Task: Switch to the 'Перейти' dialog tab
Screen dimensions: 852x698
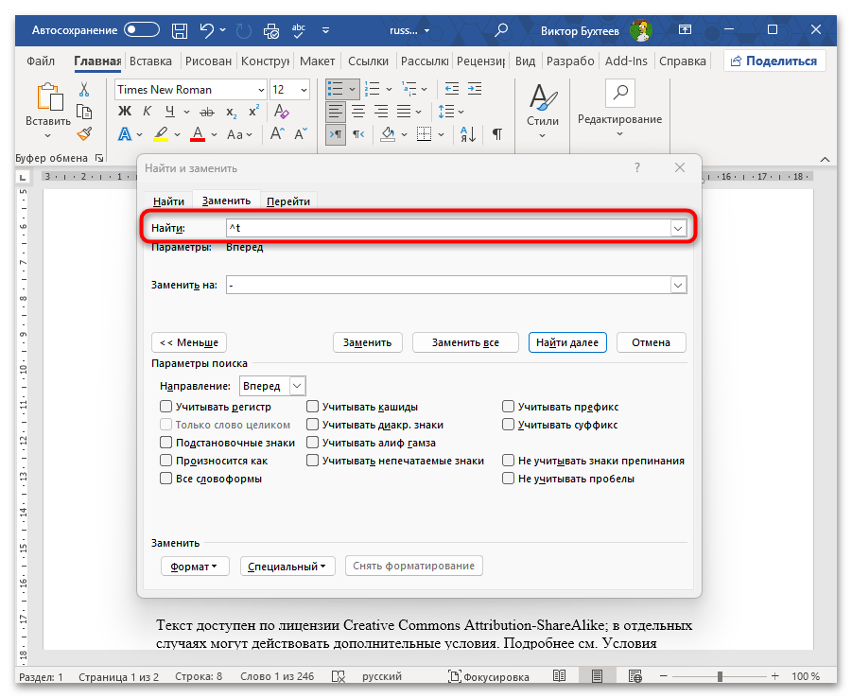Action: [x=287, y=201]
